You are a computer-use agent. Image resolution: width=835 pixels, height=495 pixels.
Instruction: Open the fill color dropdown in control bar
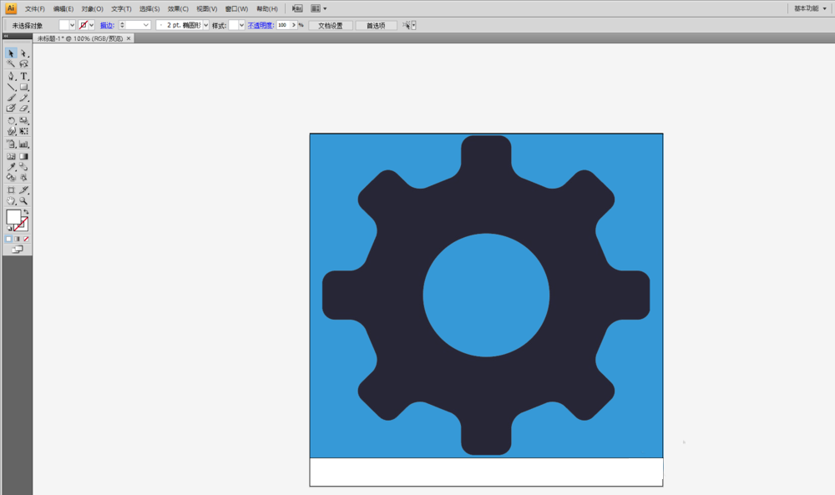[x=72, y=25]
